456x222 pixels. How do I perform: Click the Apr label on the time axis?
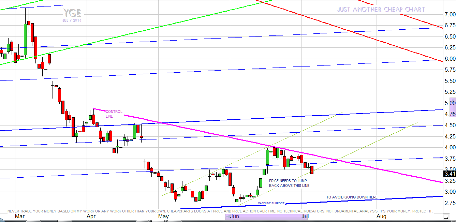91,217
